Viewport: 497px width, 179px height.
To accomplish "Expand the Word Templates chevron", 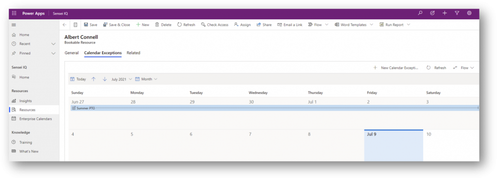I will (x=371, y=25).
